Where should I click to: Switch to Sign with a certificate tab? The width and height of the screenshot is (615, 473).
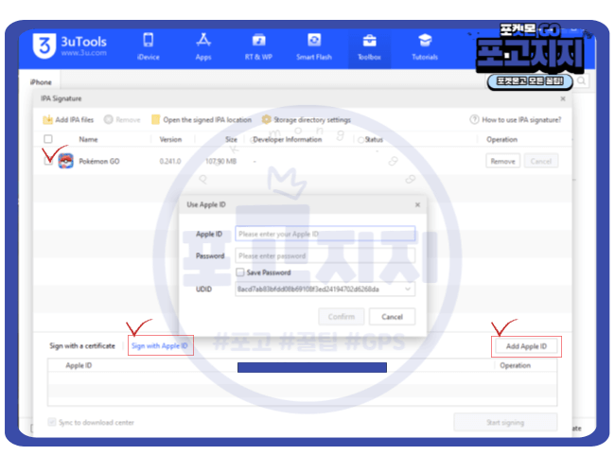point(82,346)
